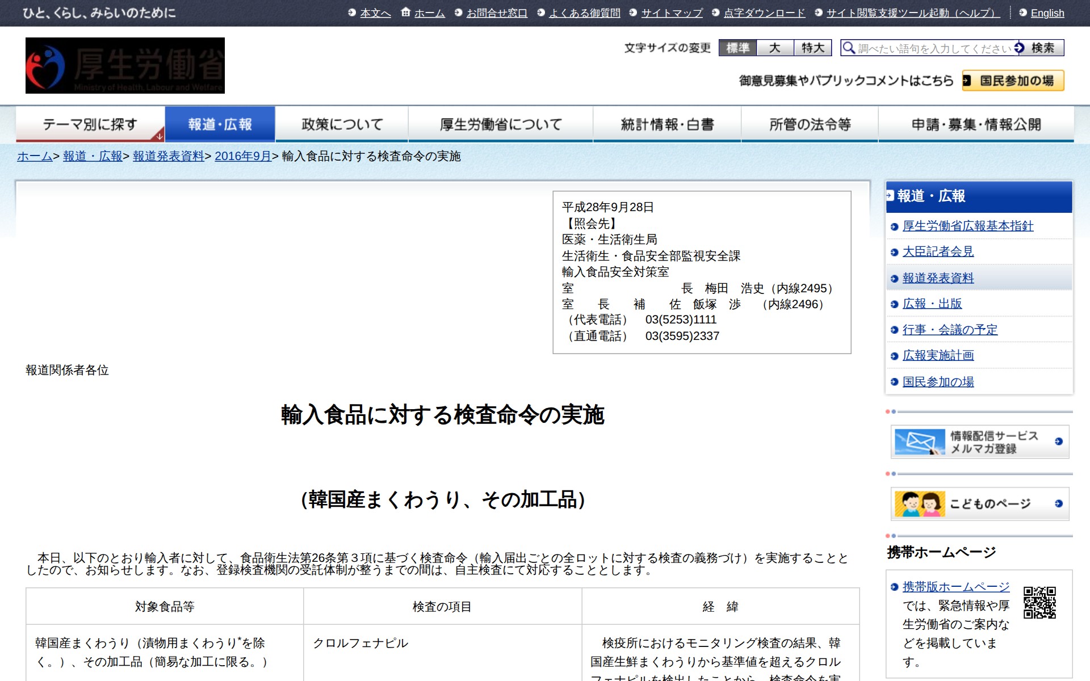This screenshot has width=1090, height=681.
Task: Open the 政策について dropdown
Action: (x=342, y=123)
